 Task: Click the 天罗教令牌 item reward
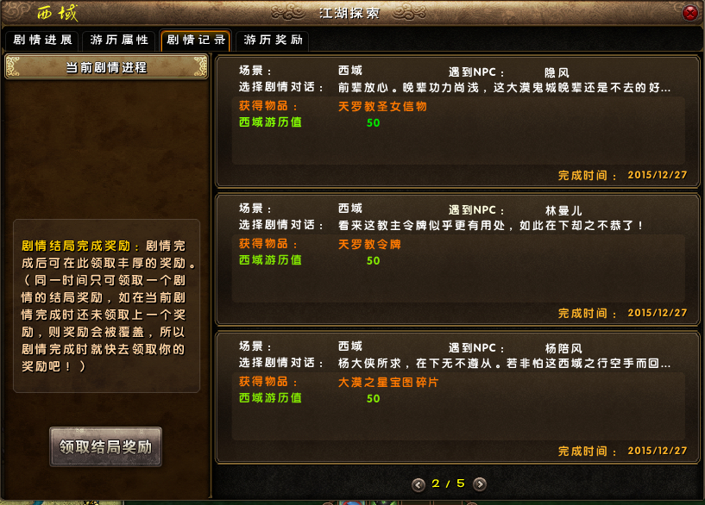(x=369, y=244)
